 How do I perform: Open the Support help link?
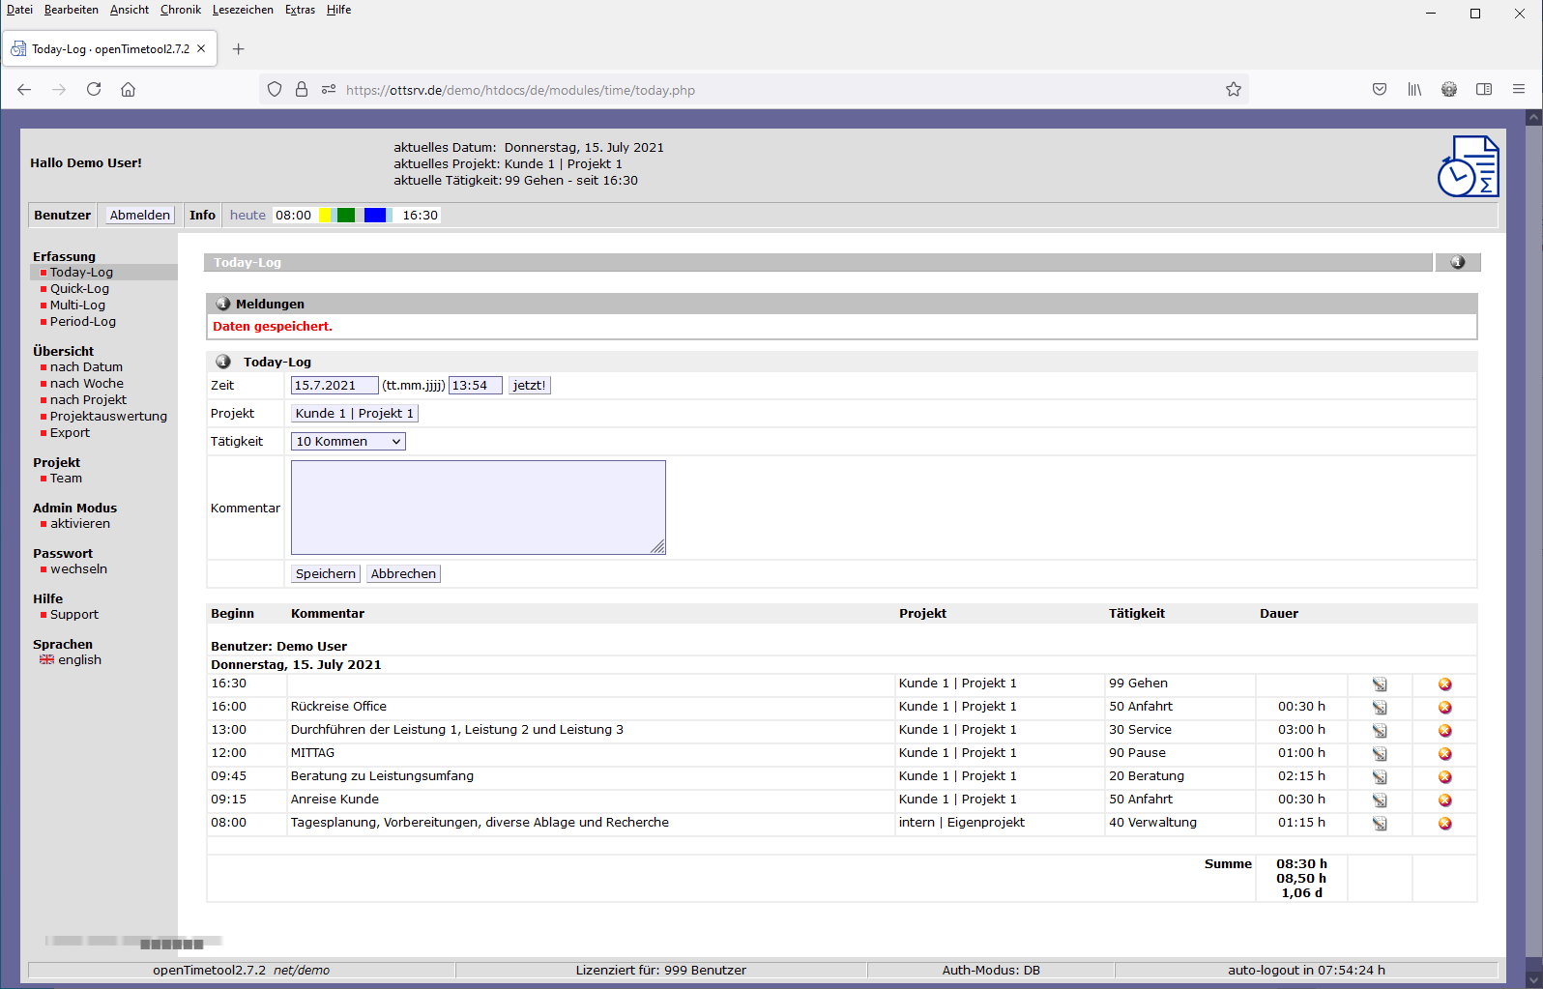(x=74, y=615)
